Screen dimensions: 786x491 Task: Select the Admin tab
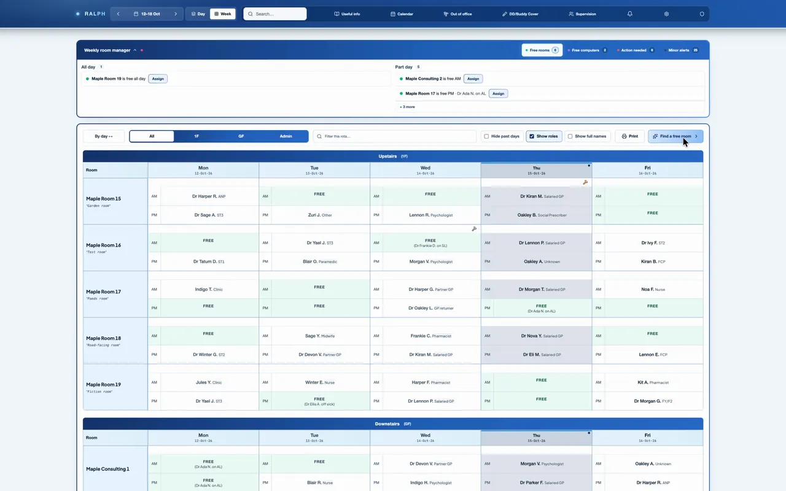point(286,136)
